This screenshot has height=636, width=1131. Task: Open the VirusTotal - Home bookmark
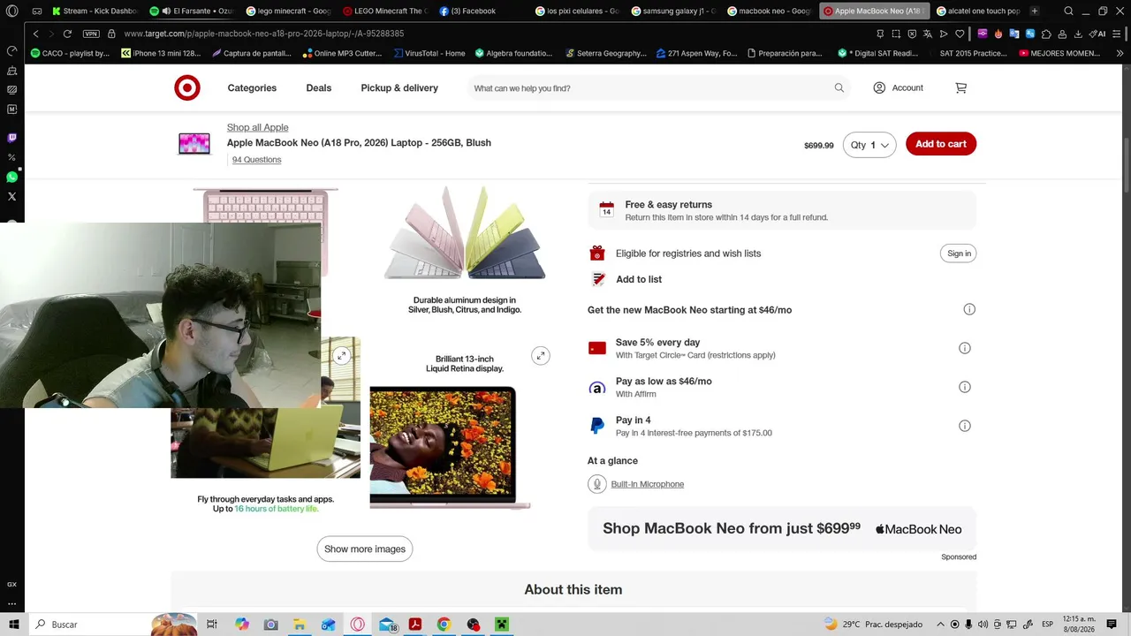coord(429,53)
